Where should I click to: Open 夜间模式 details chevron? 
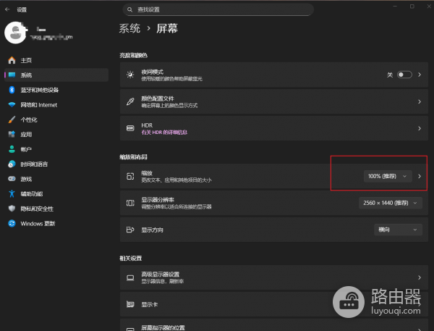click(x=420, y=75)
